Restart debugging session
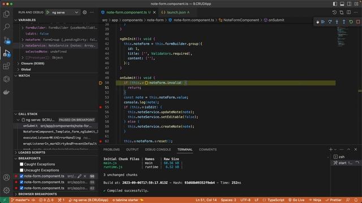The height and width of the screenshot is (203, 362). click(351, 21)
